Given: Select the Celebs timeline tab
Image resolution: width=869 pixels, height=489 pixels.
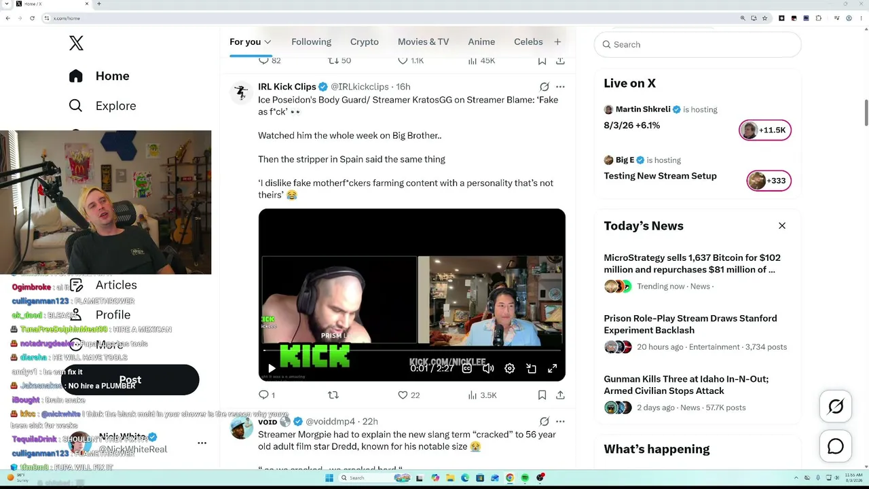Looking at the screenshot, I should (x=528, y=42).
